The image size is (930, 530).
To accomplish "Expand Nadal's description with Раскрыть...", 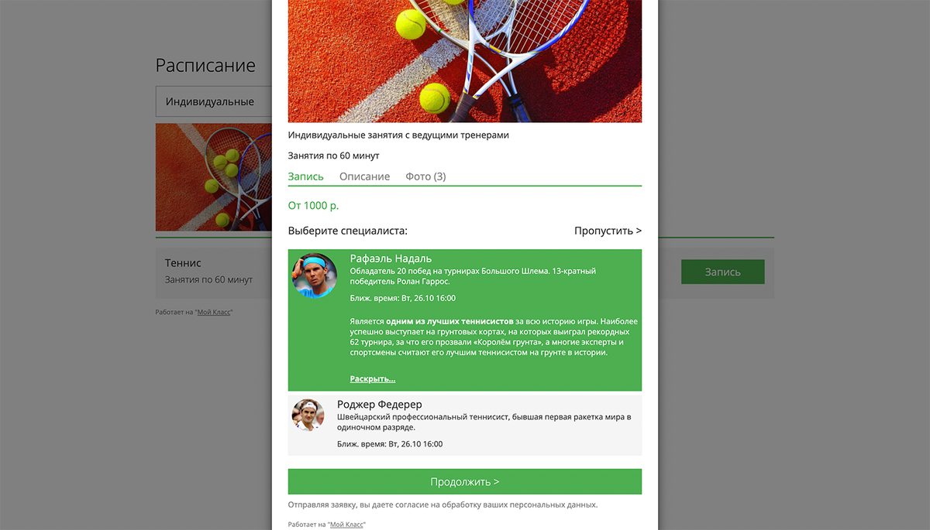I will (x=373, y=379).
